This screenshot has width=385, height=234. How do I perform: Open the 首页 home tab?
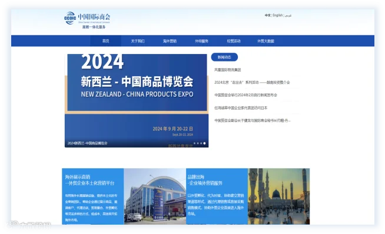(106, 41)
